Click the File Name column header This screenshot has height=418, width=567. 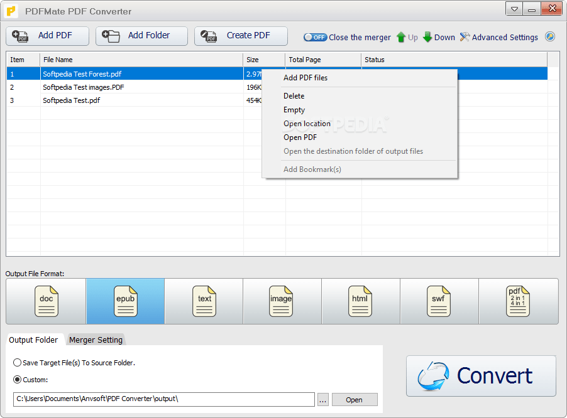click(x=141, y=60)
